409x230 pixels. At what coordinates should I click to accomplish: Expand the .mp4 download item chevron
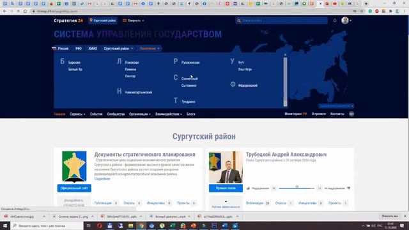tap(189, 217)
